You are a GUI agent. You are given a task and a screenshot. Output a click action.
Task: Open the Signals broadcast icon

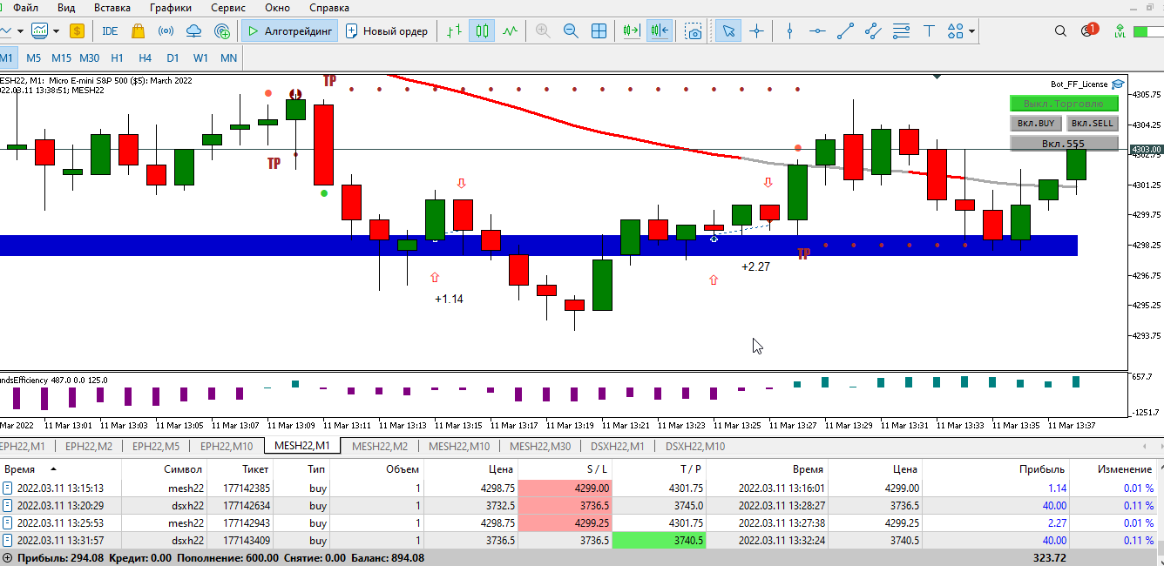tap(166, 31)
